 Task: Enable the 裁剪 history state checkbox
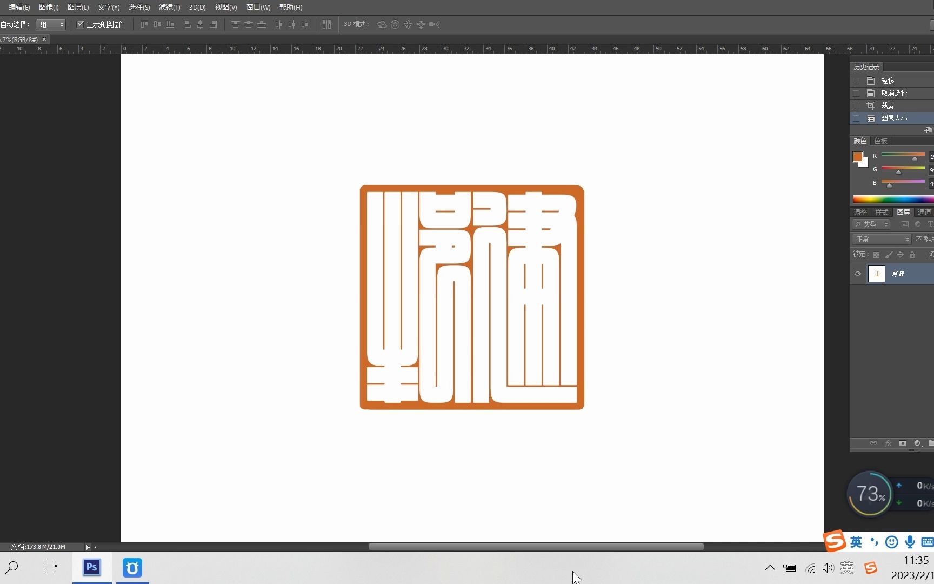tap(856, 105)
